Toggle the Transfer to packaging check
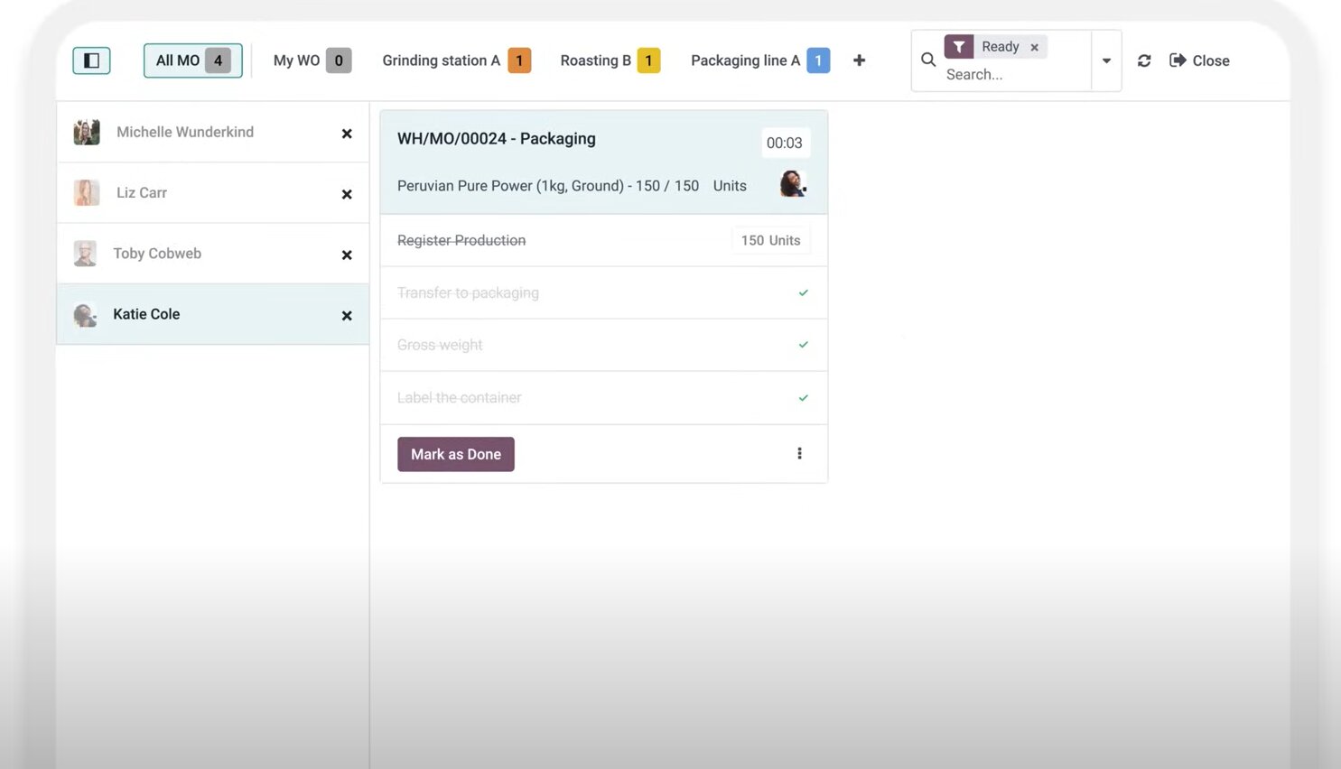The image size is (1341, 769). click(803, 292)
